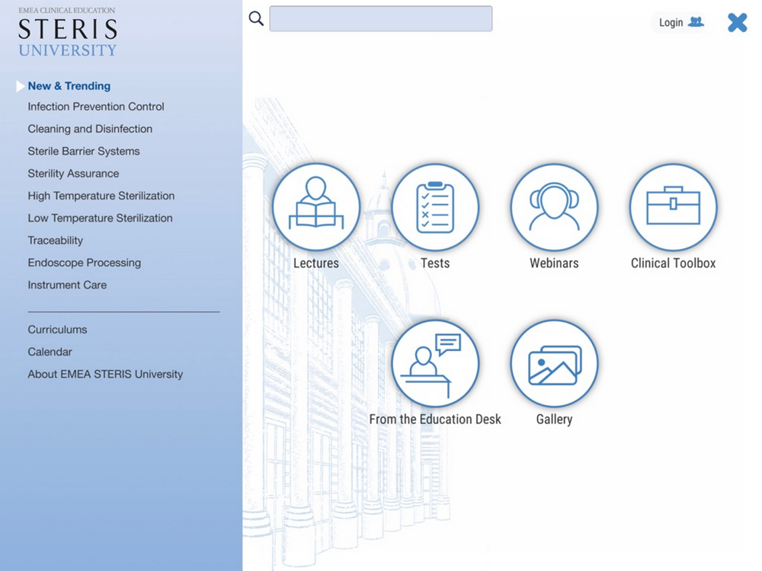
Task: Close the menu with blue X
Action: tap(737, 22)
